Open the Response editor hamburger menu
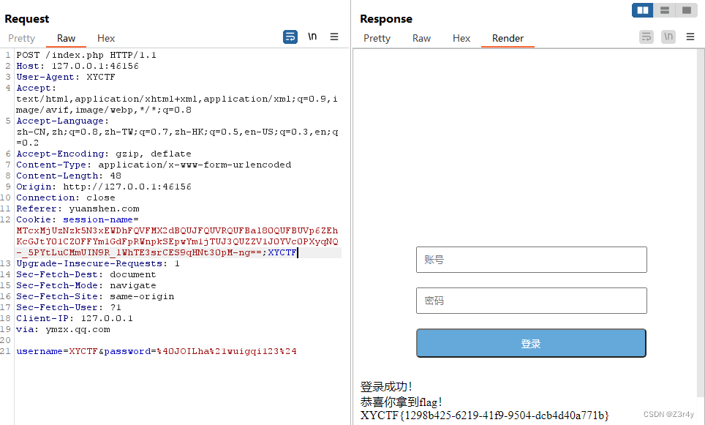The height and width of the screenshot is (425, 705). click(689, 36)
